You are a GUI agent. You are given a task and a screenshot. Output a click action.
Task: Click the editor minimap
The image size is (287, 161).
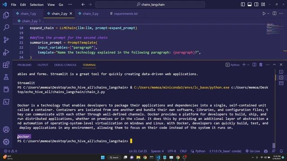coord(275,29)
